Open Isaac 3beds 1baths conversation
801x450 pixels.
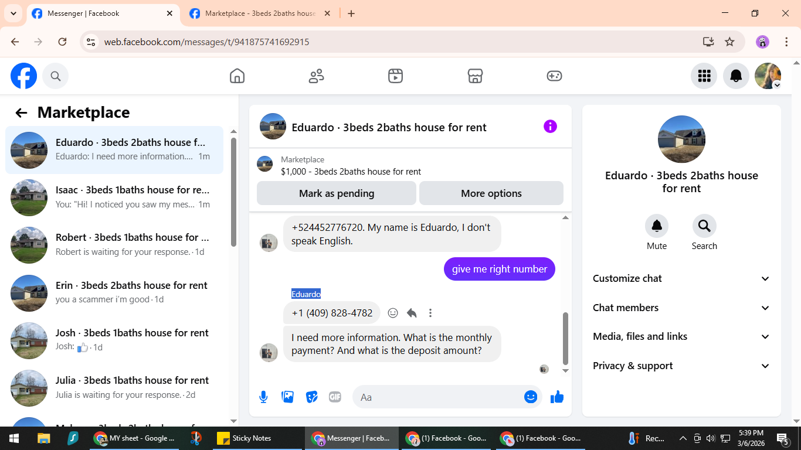tap(114, 197)
